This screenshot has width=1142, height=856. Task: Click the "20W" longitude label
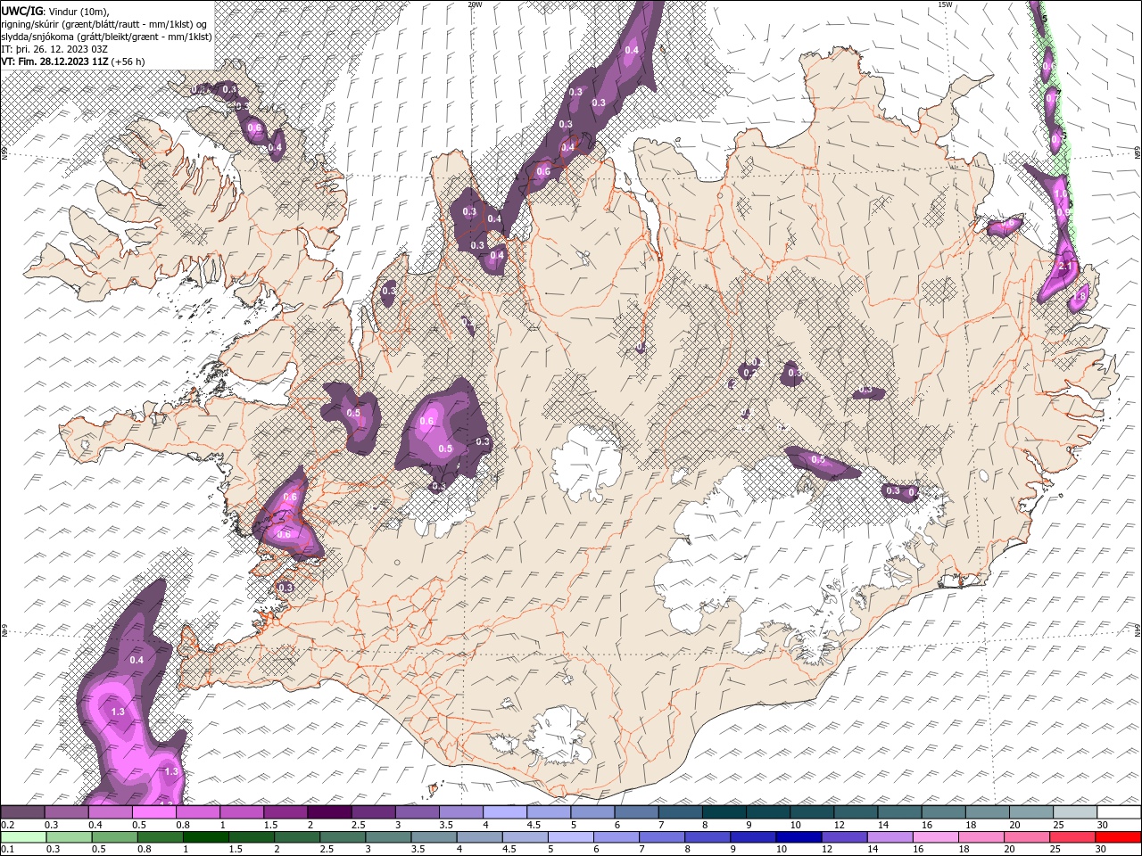475,4
